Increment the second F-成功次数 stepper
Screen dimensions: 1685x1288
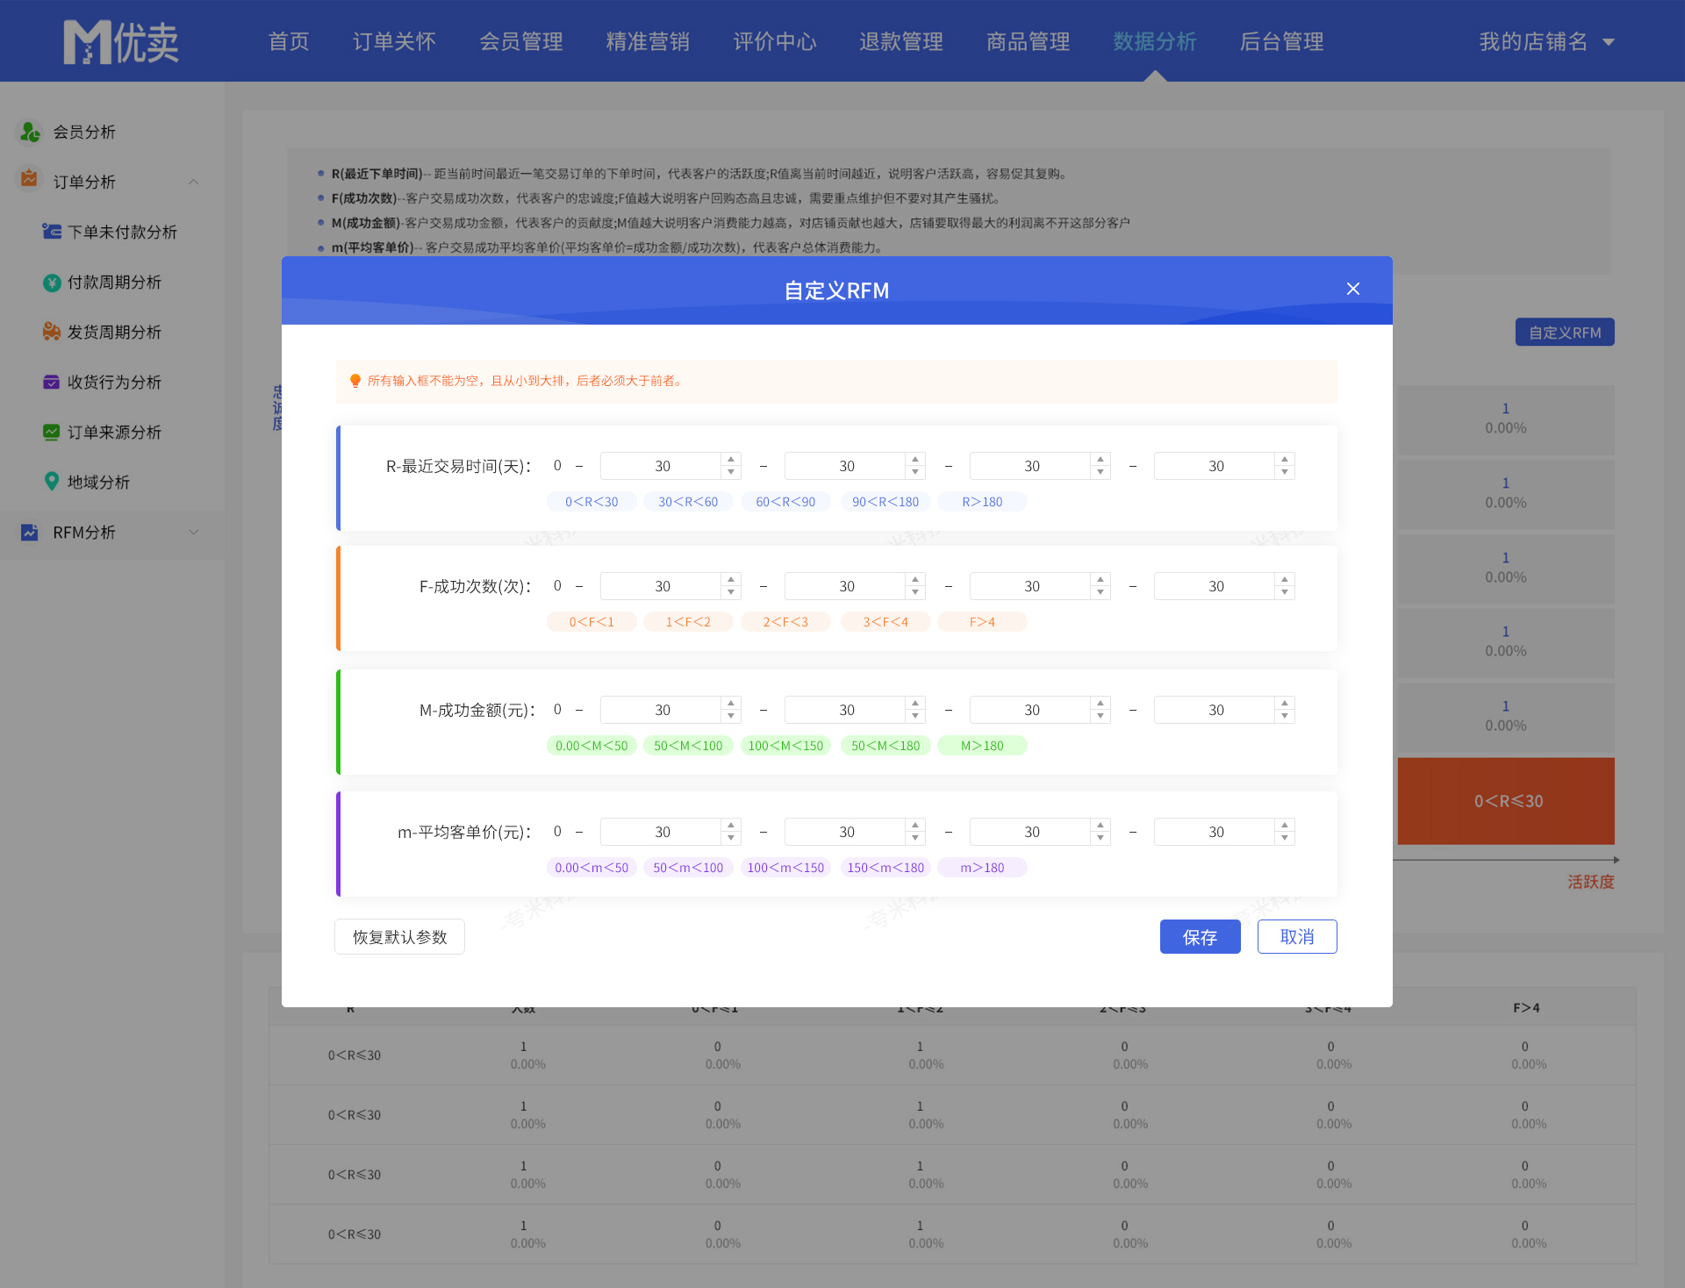coord(915,579)
